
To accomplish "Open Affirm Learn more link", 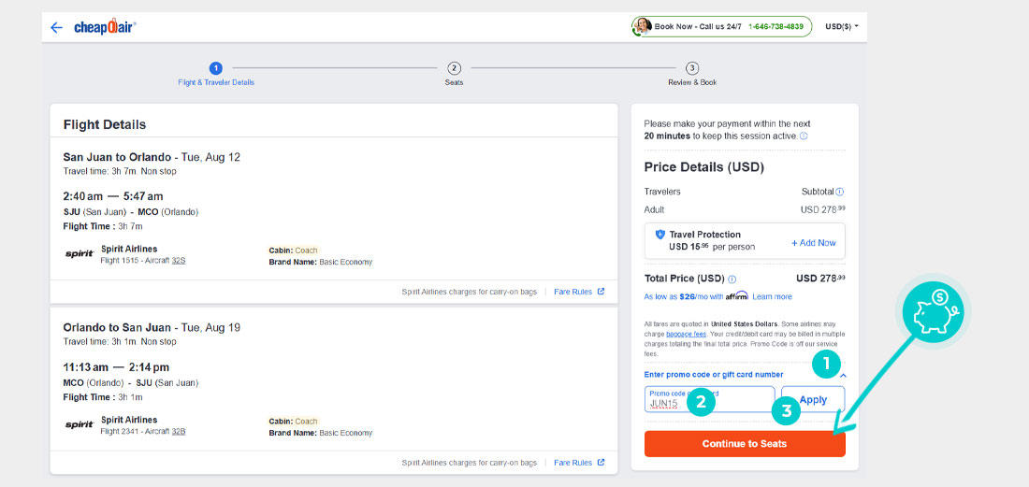I will click(772, 297).
